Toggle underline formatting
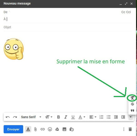The width and height of the screenshot is (137, 136). 73,117
